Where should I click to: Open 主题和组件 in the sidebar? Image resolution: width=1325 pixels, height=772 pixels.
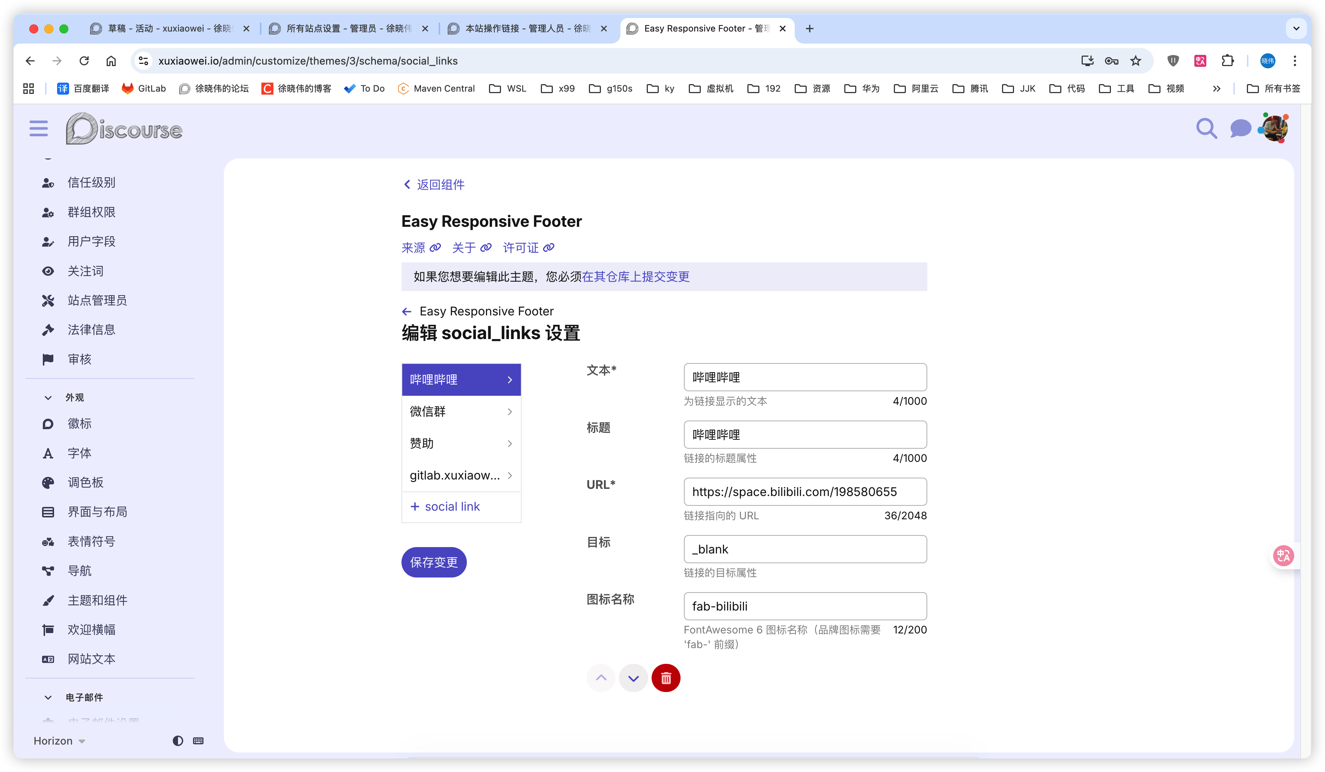(x=97, y=600)
